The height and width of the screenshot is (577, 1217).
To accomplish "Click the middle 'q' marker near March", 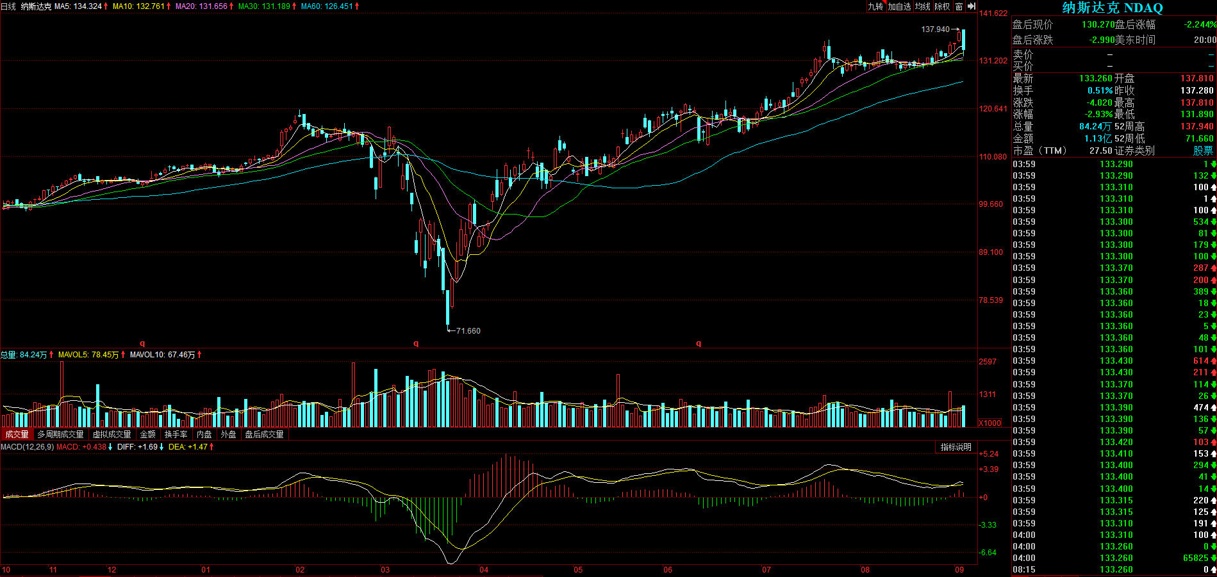I will click(x=416, y=344).
